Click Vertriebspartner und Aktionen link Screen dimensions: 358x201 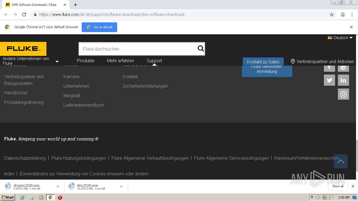325,61
